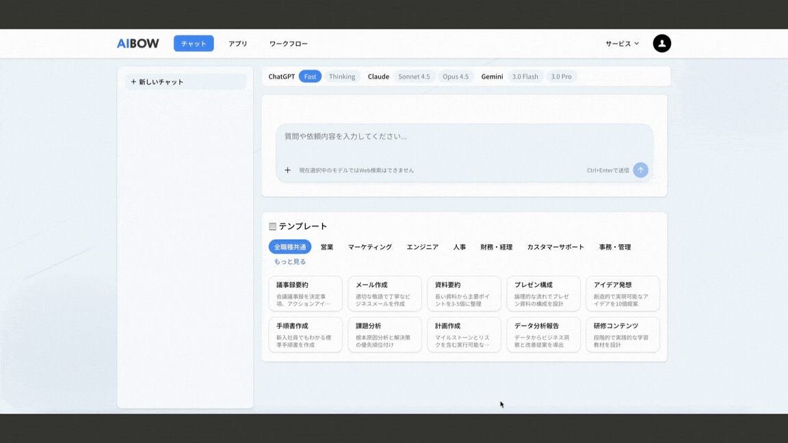Open the データ分析報告 template card
Screen dimensions: 788x443
click(543, 334)
